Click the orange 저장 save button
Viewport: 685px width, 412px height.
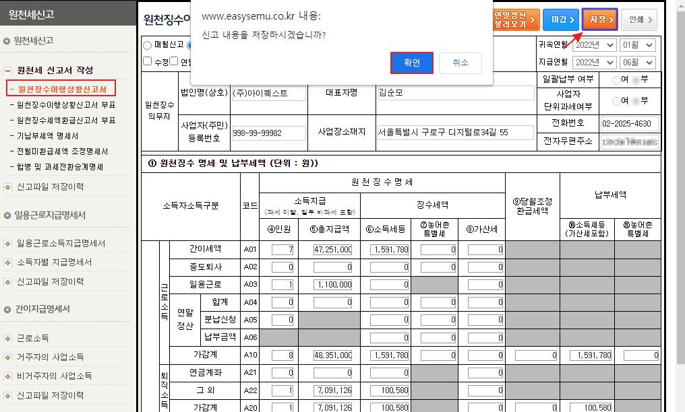tap(599, 20)
